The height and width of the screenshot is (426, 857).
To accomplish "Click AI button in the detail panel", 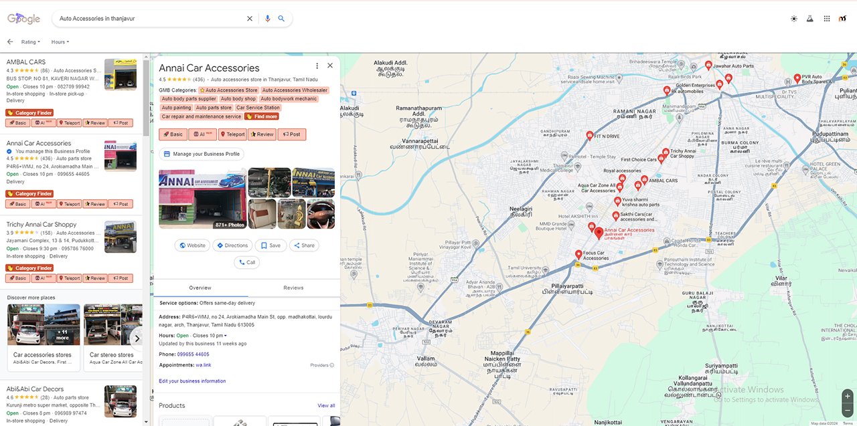I will [x=203, y=134].
